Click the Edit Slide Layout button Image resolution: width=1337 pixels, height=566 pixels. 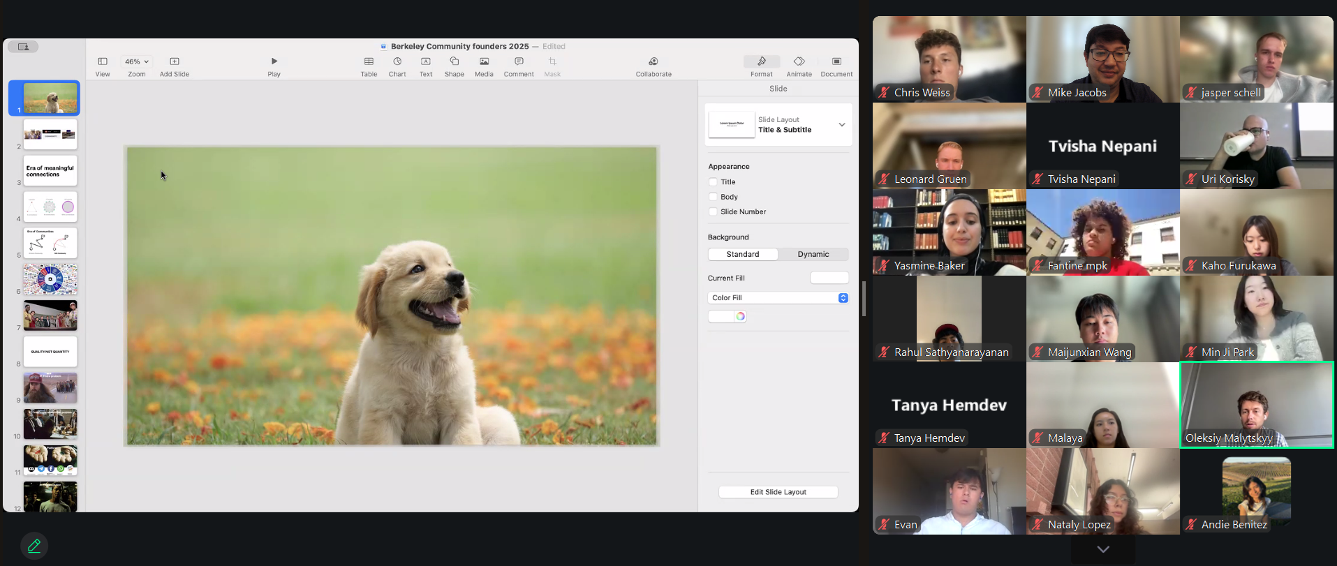point(778,492)
